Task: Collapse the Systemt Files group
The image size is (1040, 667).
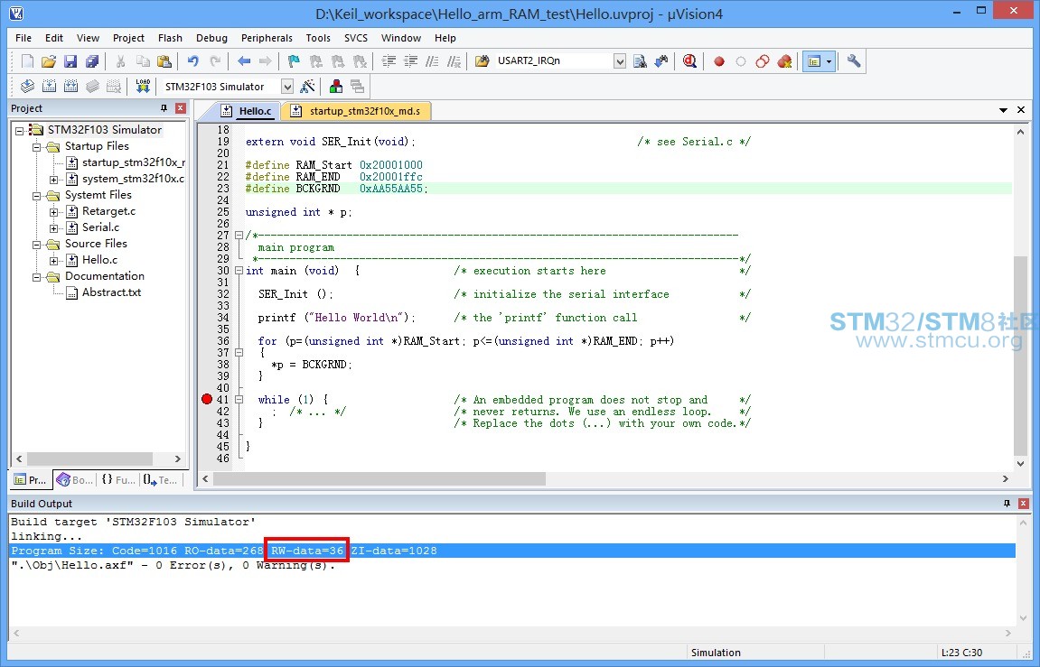Action: [x=36, y=195]
